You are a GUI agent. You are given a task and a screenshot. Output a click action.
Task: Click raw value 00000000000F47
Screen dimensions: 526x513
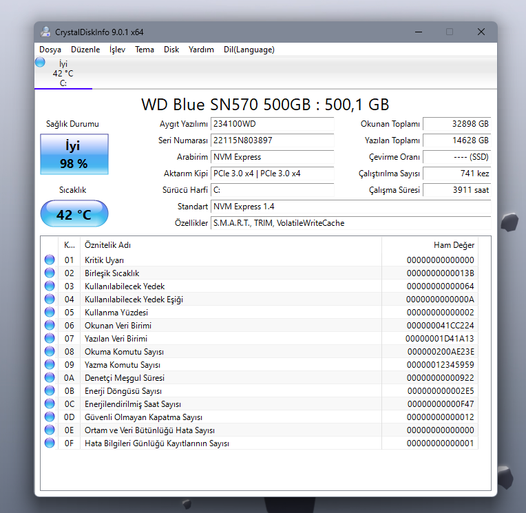tap(441, 404)
